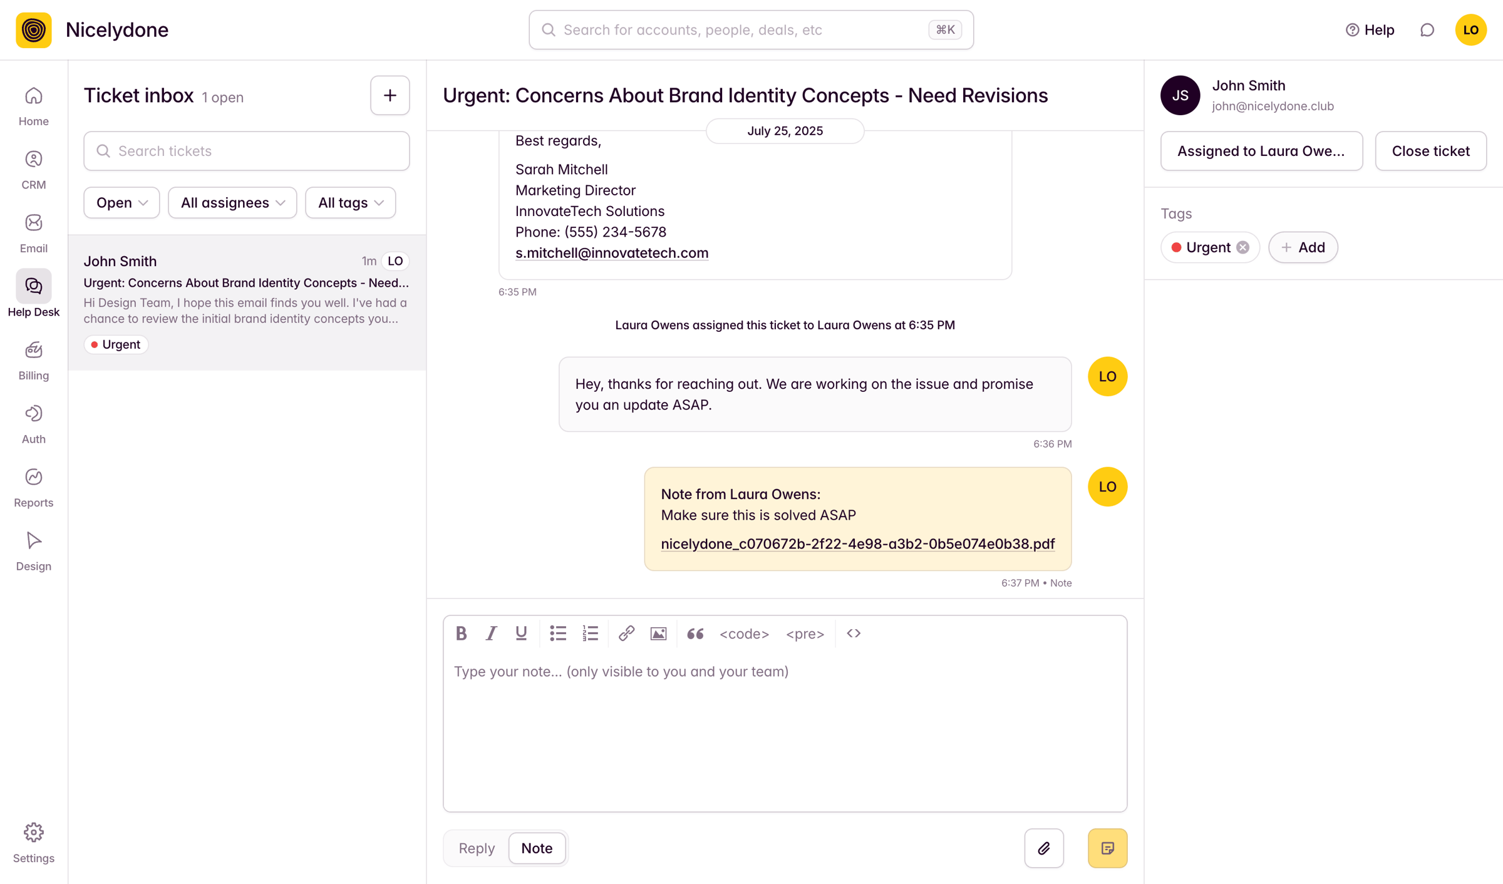Screen dimensions: 1503x884
Task: Expand the All assignees filter
Action: (232, 203)
